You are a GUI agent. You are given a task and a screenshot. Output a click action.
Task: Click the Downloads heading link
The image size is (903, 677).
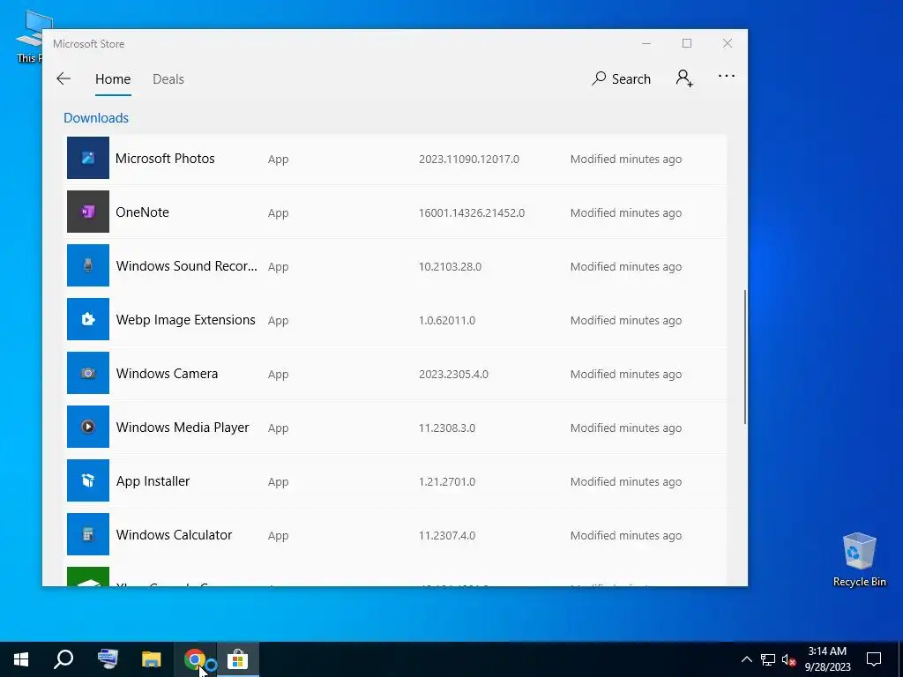point(96,117)
